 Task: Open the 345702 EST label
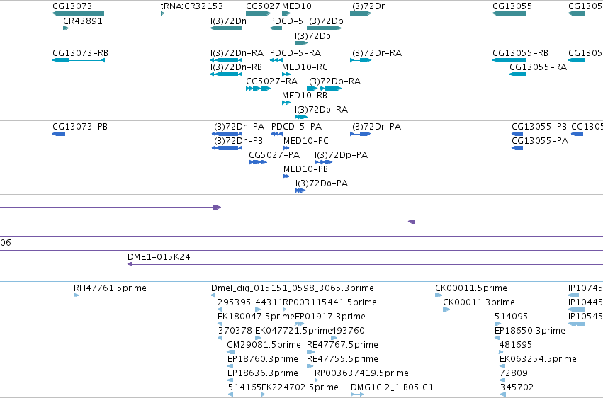click(517, 387)
